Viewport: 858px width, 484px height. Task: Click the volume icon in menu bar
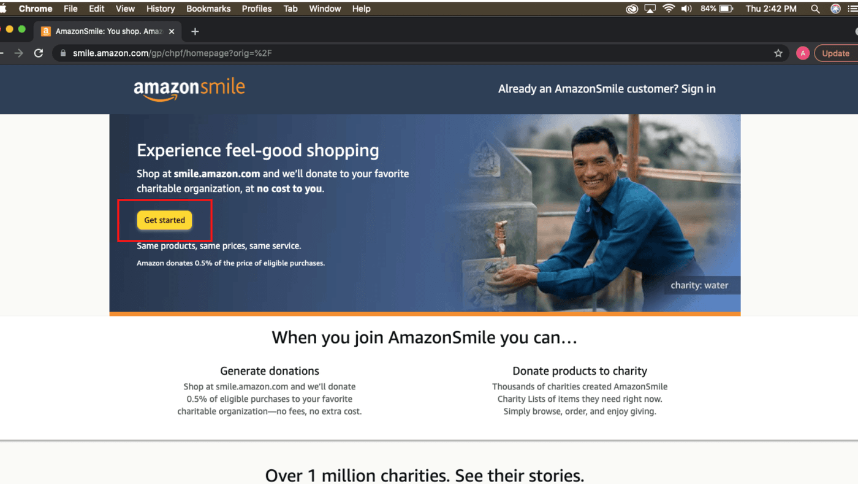pyautogui.click(x=686, y=9)
